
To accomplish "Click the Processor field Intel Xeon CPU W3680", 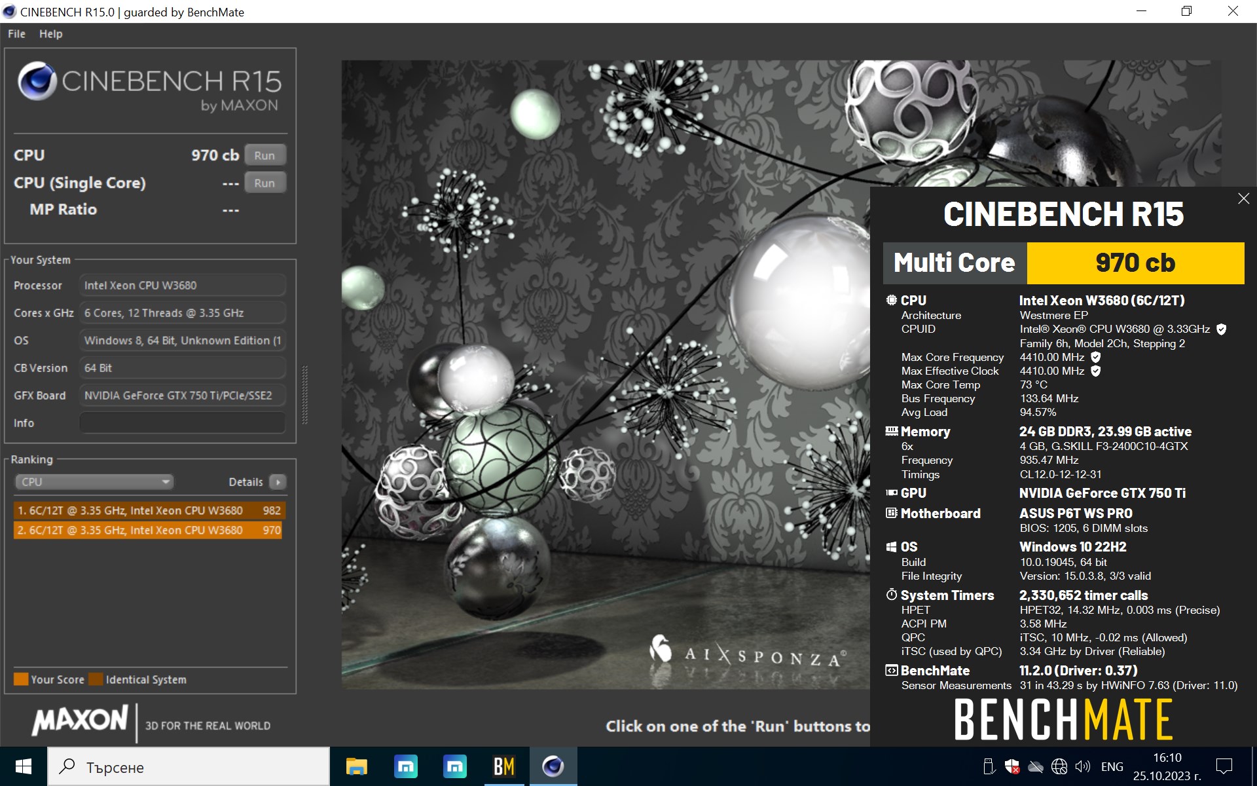I will (182, 286).
